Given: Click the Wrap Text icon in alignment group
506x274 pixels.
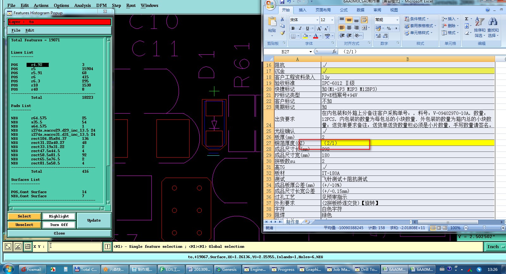Looking at the screenshot, I should (x=364, y=20).
